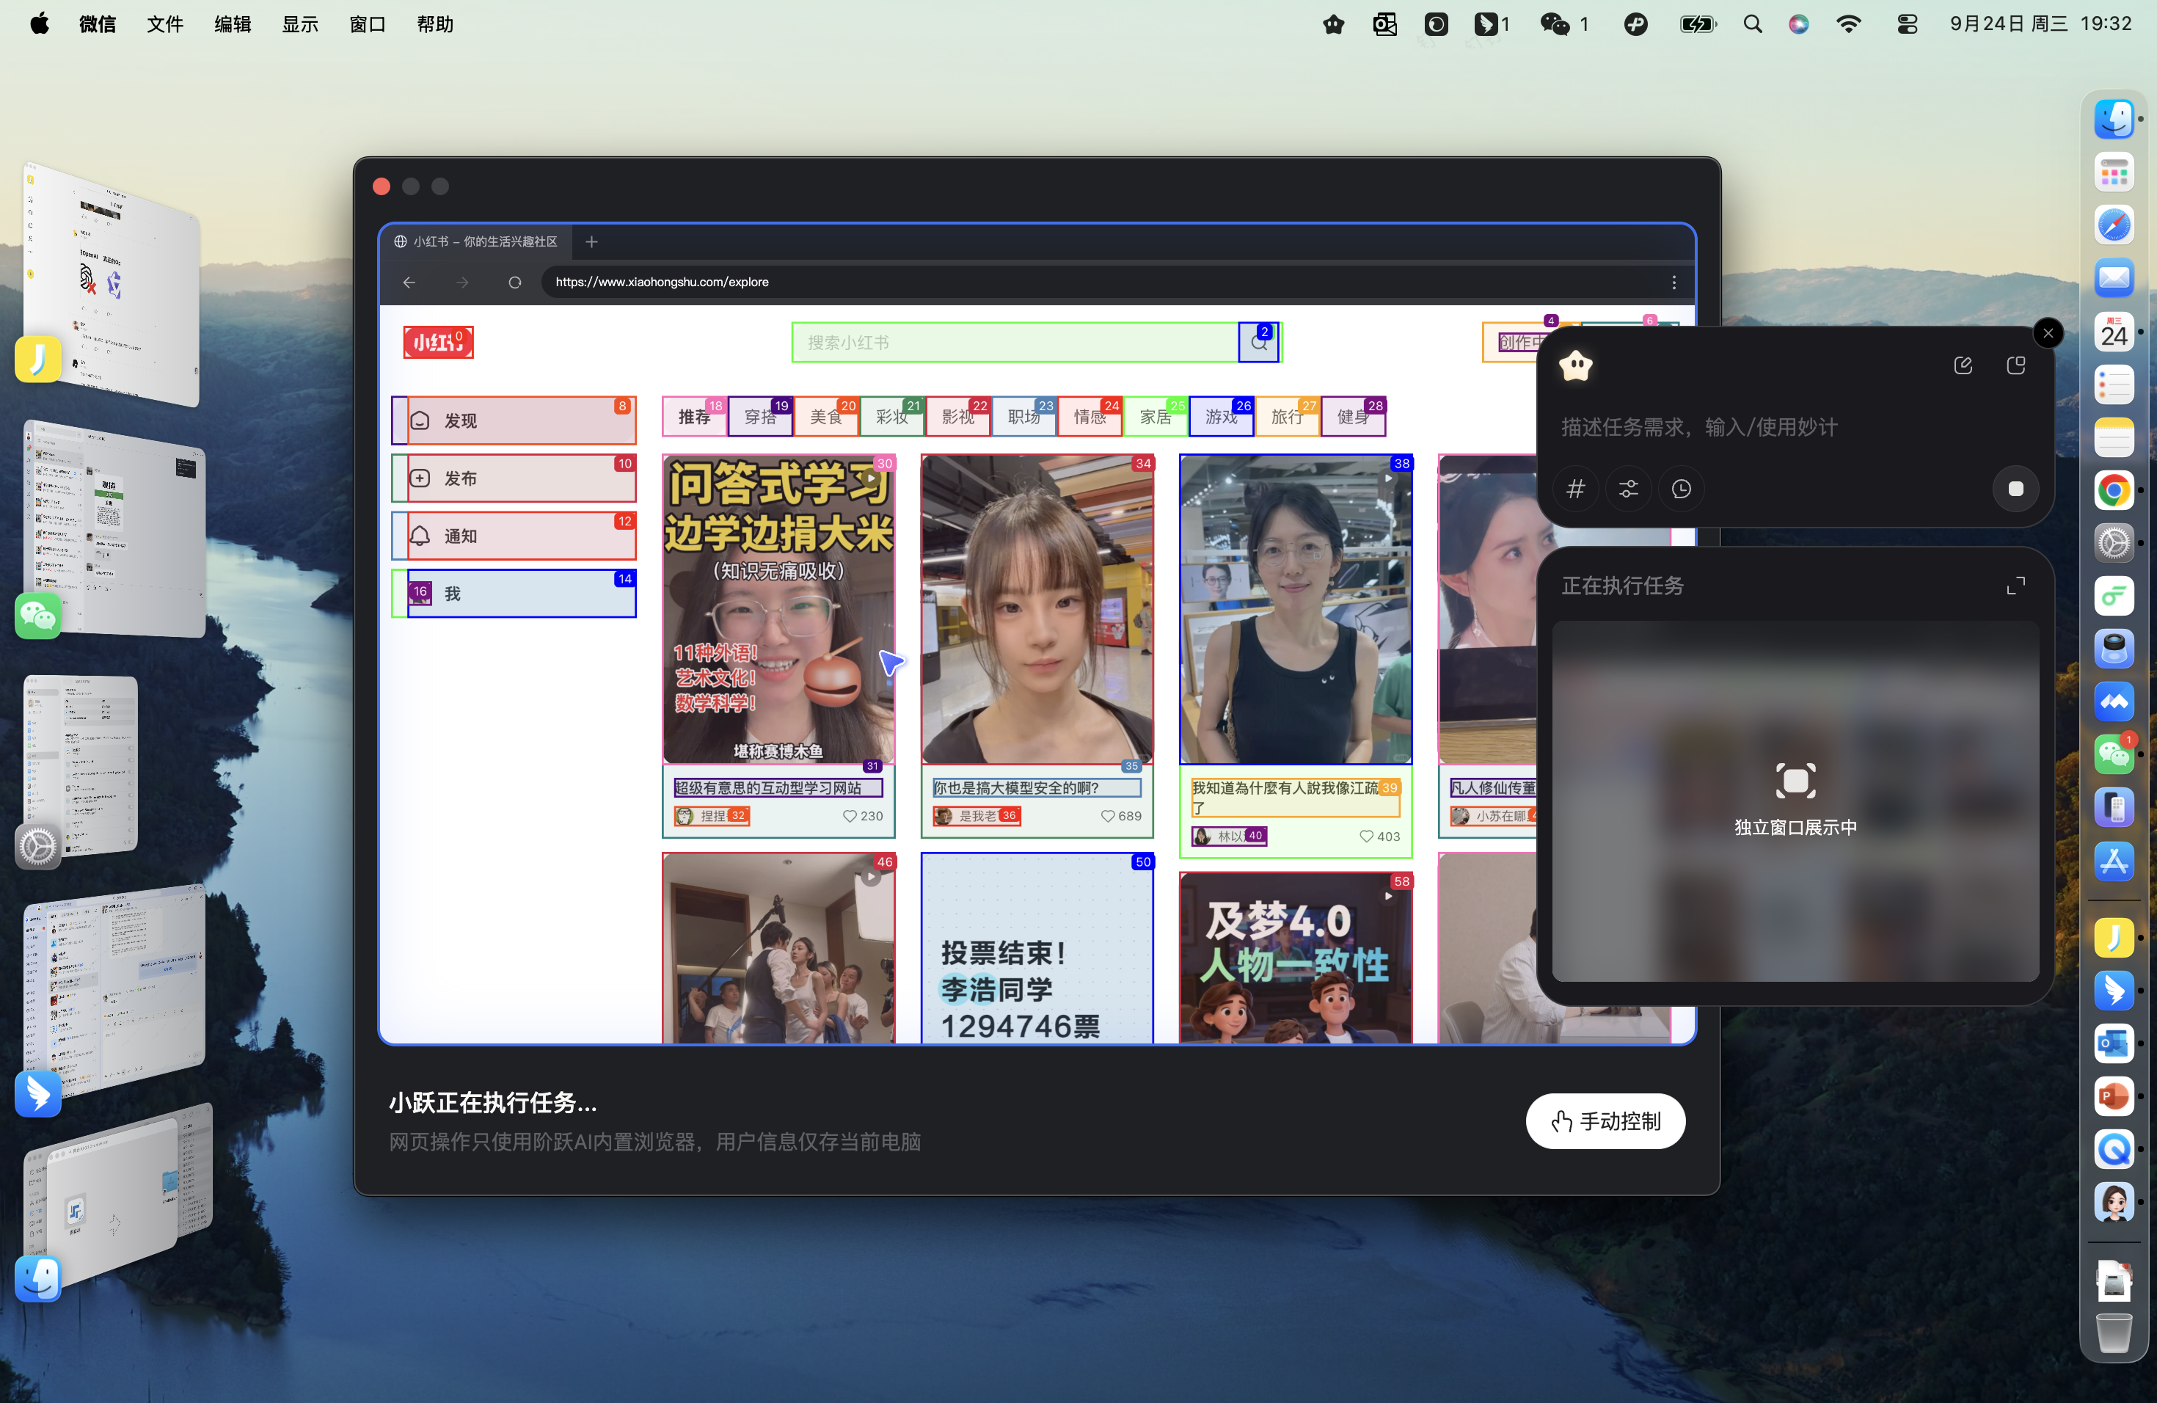The image size is (2157, 1403).
Task: Expand the running task preview panel
Action: click(2015, 586)
